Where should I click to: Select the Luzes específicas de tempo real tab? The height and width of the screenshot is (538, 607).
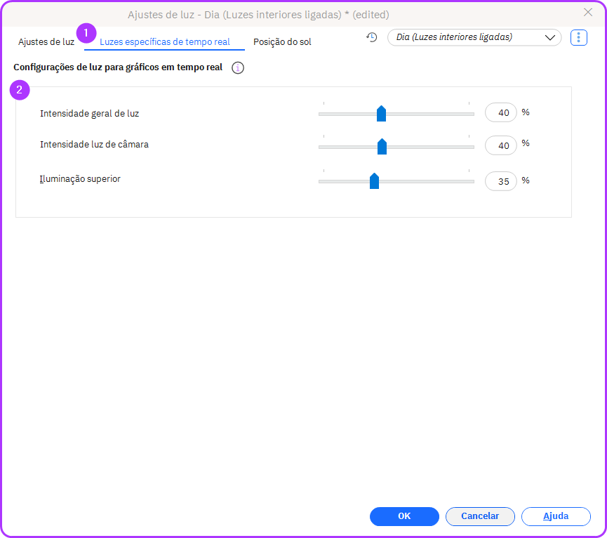tap(164, 42)
